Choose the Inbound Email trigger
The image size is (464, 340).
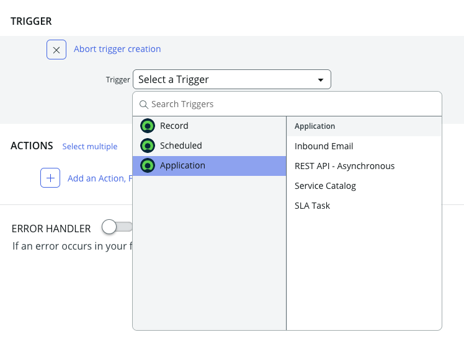coord(324,146)
